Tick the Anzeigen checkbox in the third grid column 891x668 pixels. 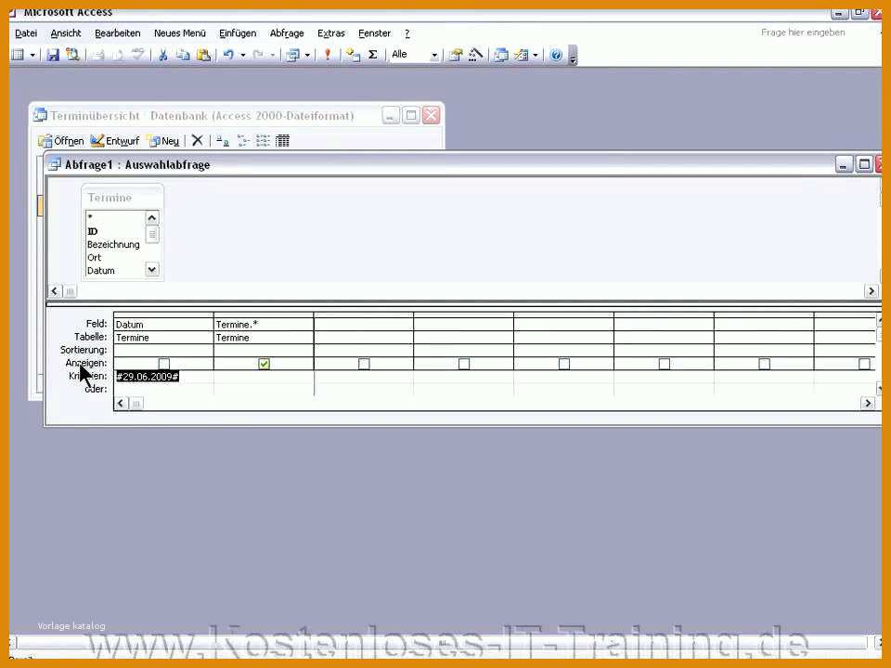click(x=364, y=364)
